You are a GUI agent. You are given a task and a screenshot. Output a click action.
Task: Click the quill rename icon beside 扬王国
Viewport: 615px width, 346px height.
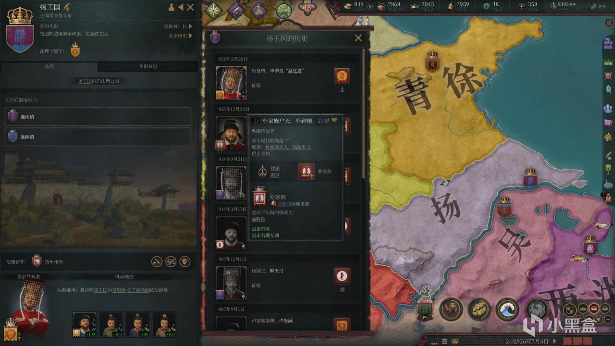pos(67,7)
